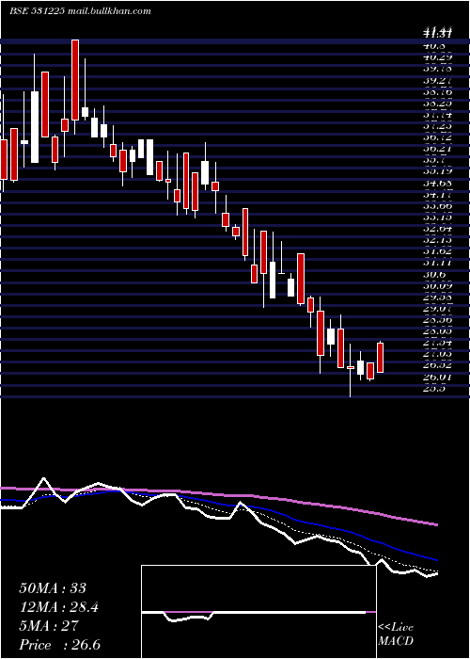Click the "<<Live MACD" label
The height and width of the screenshot is (659, 470).
pyautogui.click(x=396, y=634)
